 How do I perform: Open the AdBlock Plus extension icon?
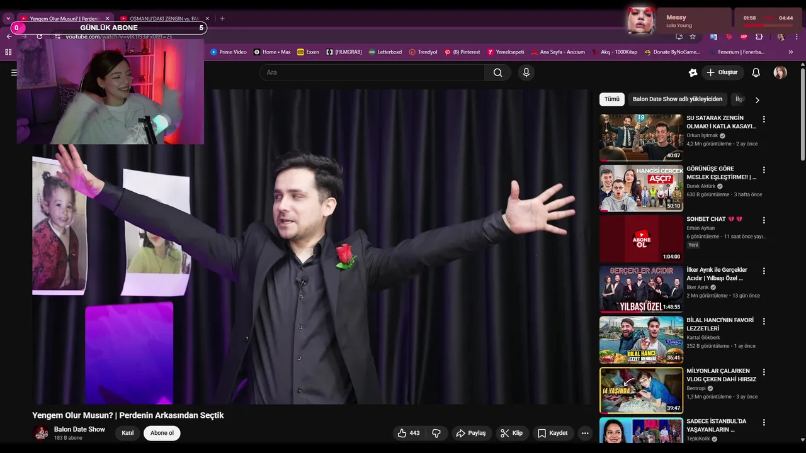tap(744, 36)
